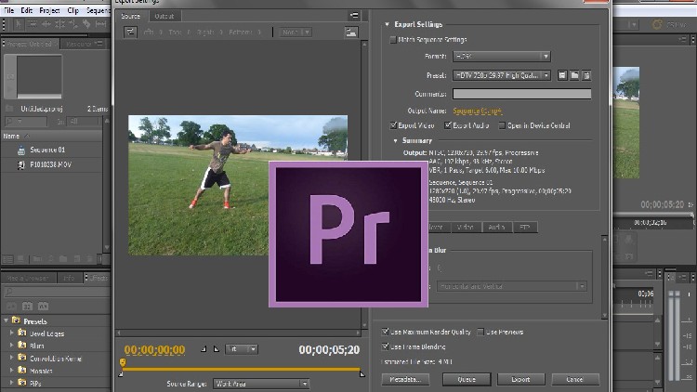697x392 pixels.
Task: Select the Selection tool in Premiere toolbar
Action: [19, 24]
